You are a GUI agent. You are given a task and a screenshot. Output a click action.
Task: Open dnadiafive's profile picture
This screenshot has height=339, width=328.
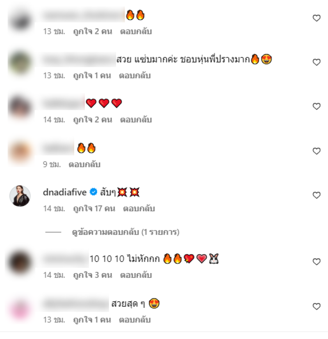[20, 196]
